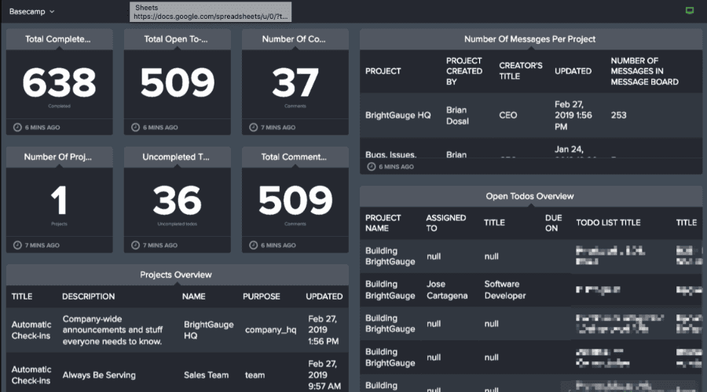707x392 pixels.
Task: Open the Total Comment... gauge header
Action: coord(295,157)
